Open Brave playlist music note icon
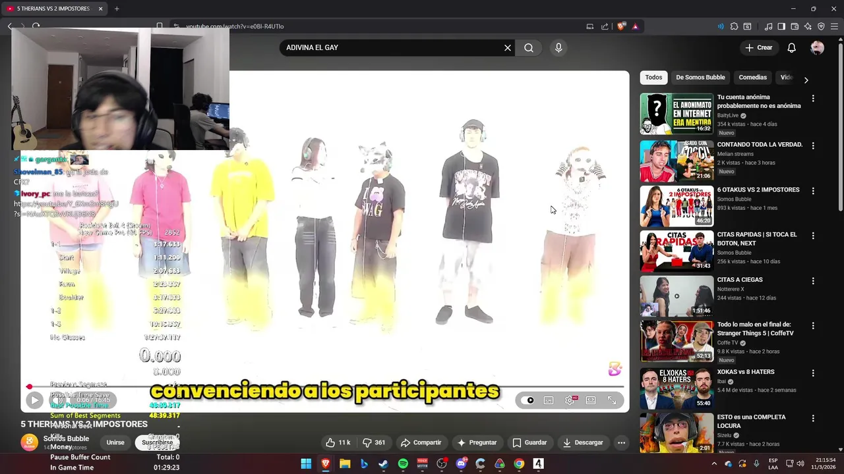This screenshot has width=844, height=474. pyautogui.click(x=768, y=26)
